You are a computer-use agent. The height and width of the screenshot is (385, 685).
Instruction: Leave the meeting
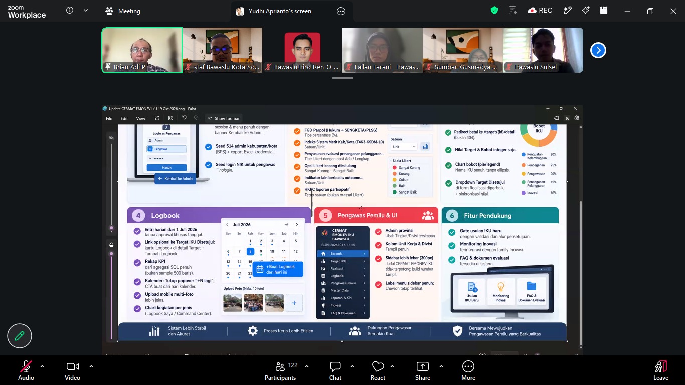click(661, 371)
